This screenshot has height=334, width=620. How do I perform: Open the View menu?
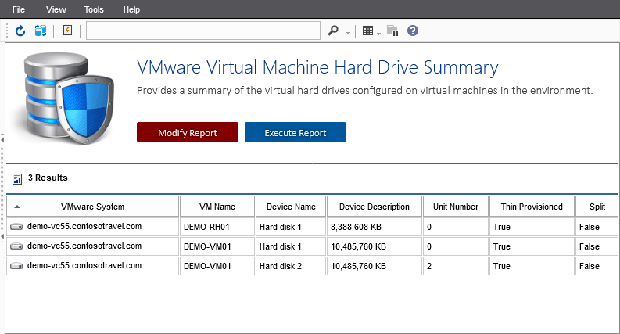[x=56, y=9]
